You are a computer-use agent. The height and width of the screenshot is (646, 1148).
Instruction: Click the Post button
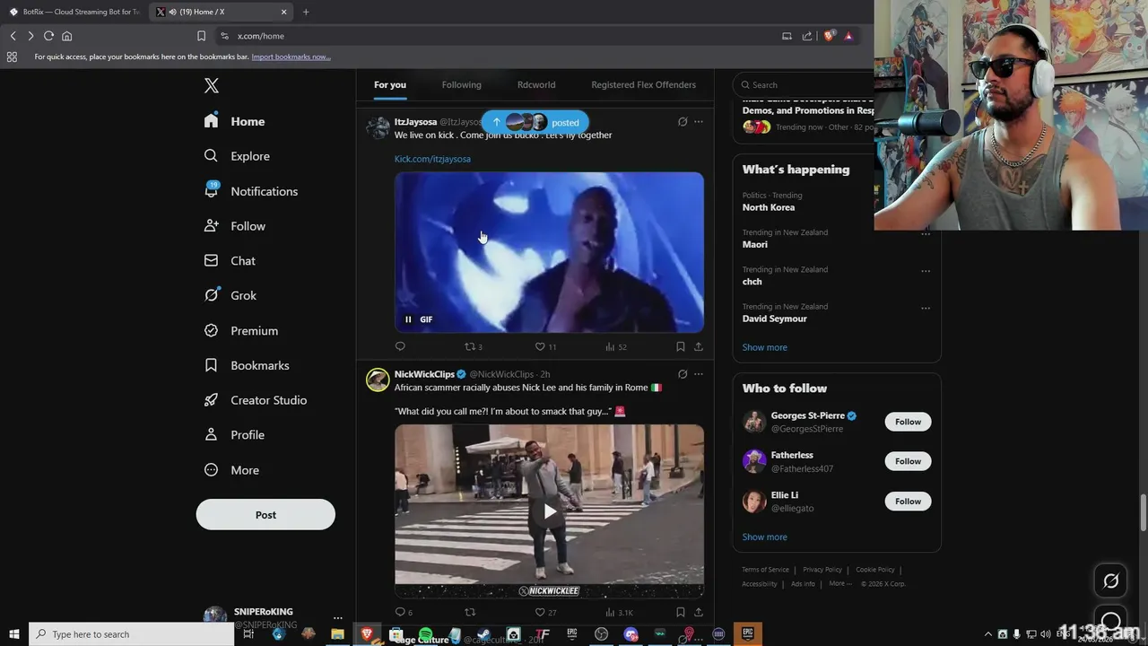tap(265, 515)
